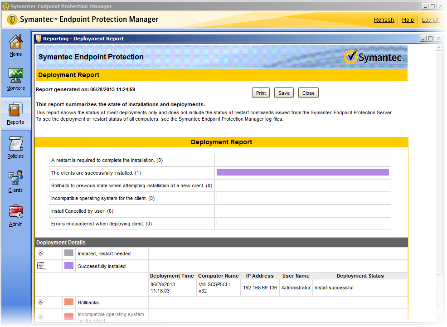447x327 pixels.
Task: Click the orange Rollbacks color swatch
Action: 69,302
